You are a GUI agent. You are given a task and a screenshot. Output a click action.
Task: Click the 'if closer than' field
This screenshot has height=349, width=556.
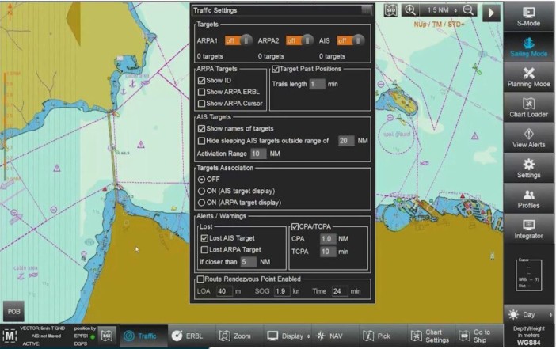point(248,262)
